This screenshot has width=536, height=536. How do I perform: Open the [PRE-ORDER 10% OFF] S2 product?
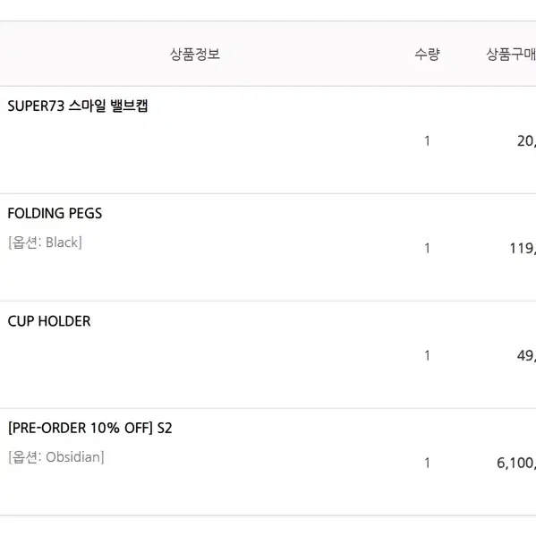(89, 428)
